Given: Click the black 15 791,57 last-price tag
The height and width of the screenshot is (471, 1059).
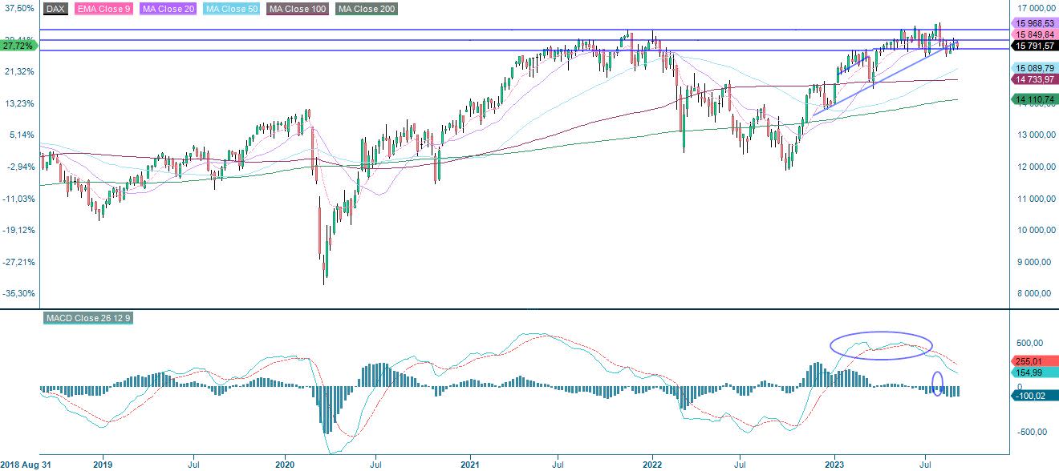Looking at the screenshot, I should (1034, 46).
